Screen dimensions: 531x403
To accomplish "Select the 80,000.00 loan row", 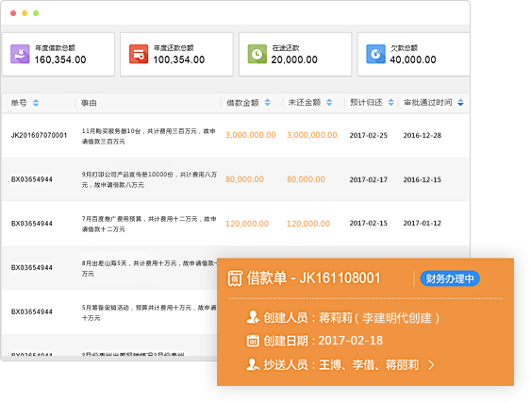I will [235, 179].
